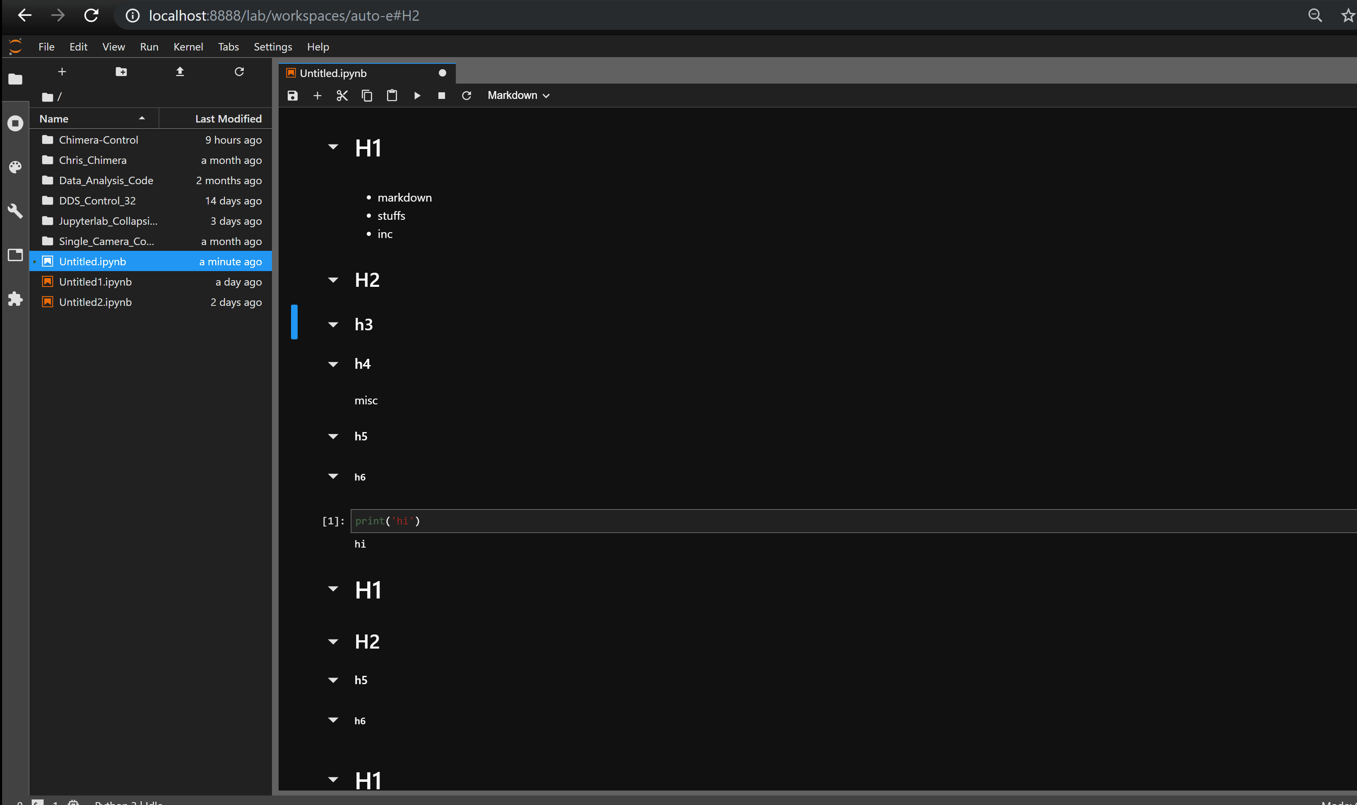
Task: Cut selected cell with scissors icon
Action: coord(342,96)
